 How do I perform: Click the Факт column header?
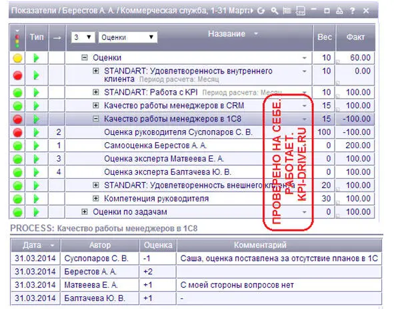coord(355,37)
